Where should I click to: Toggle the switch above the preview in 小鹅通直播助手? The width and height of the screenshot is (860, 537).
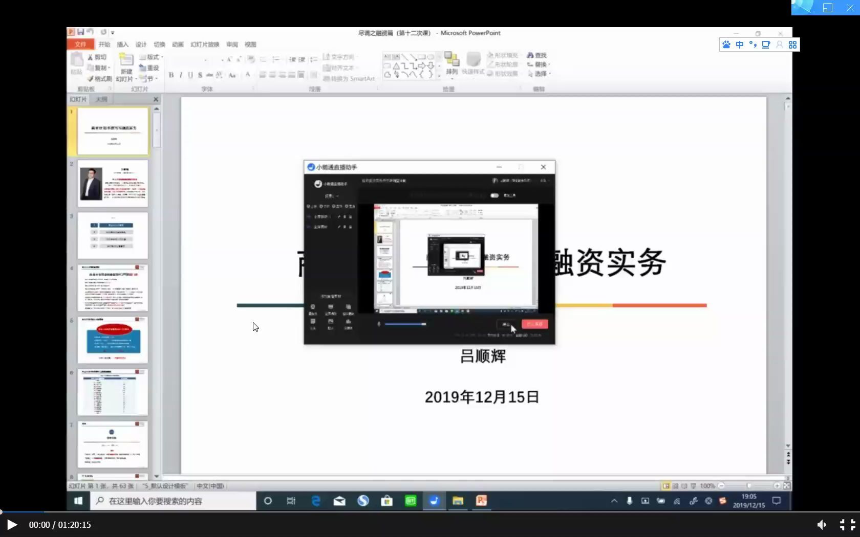point(494,195)
